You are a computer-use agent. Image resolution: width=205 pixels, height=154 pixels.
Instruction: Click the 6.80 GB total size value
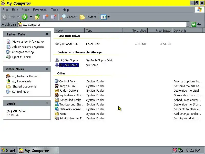point(140,44)
